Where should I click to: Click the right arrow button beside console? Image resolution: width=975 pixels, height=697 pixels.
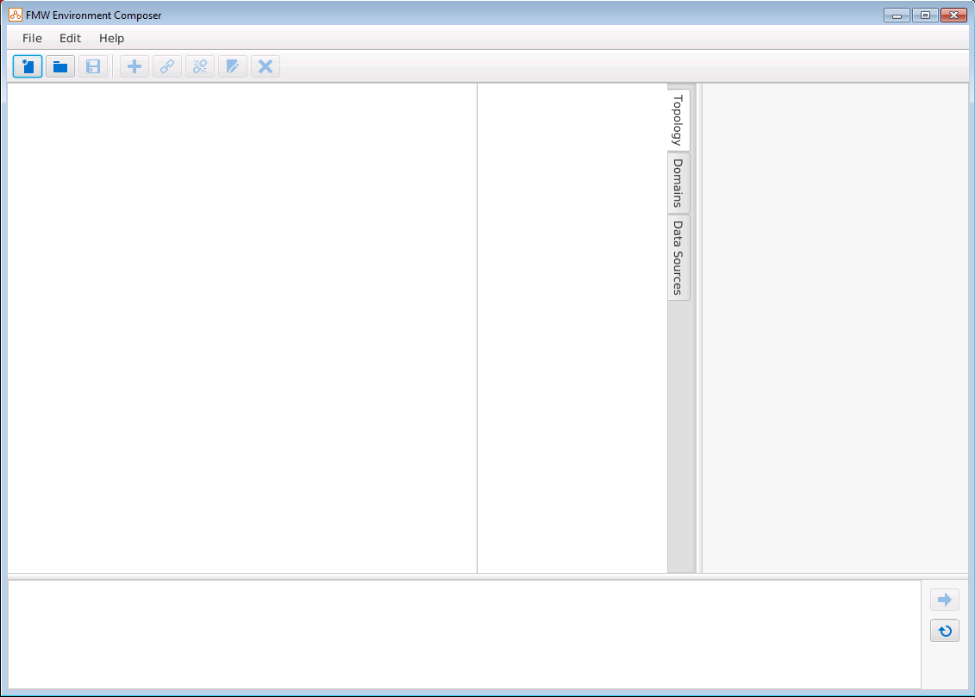[x=945, y=600]
